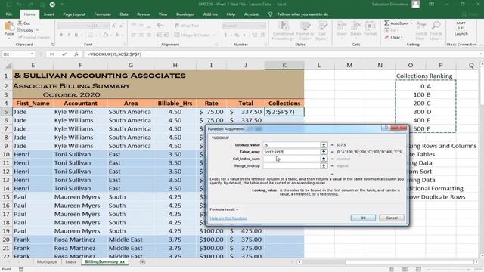Open the Lease sheet tab

(x=70, y=262)
